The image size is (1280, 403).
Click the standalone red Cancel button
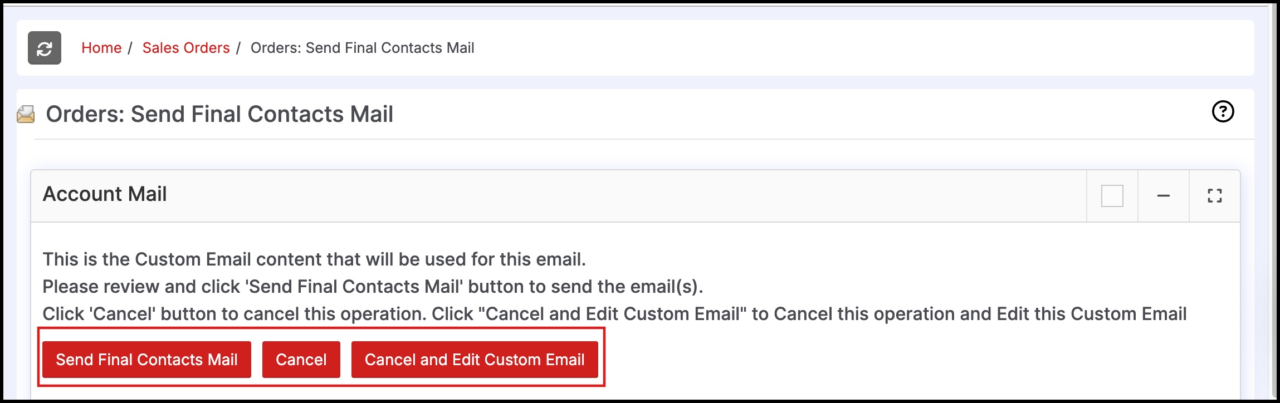[301, 360]
